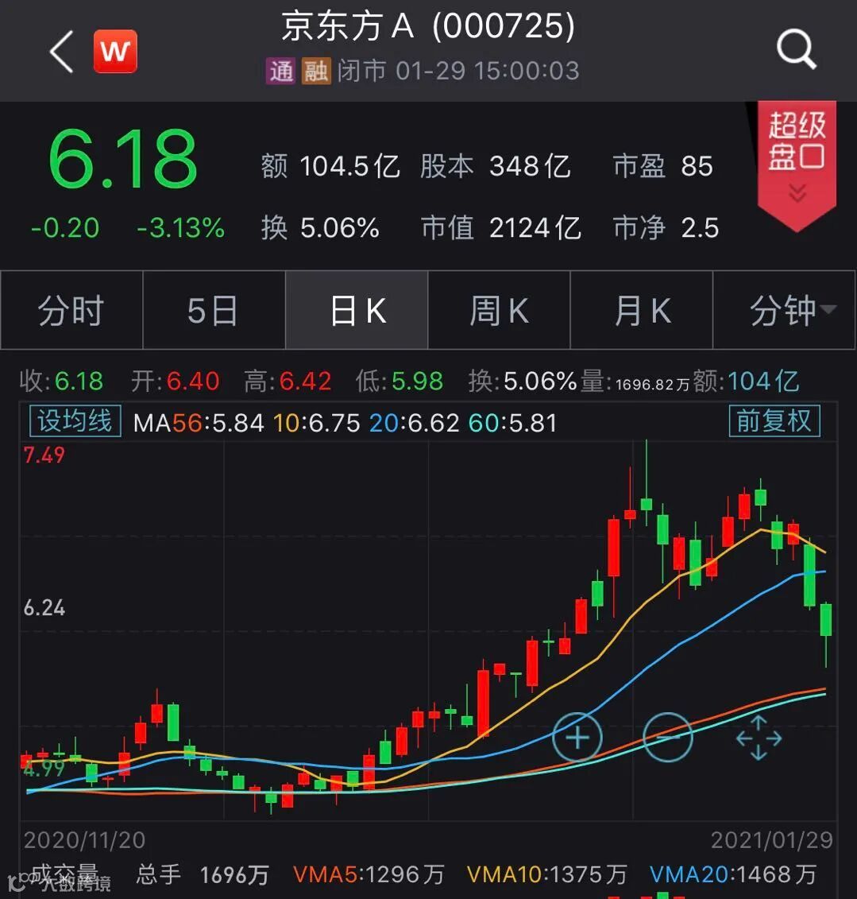Click the 2021/01/29 end date label
This screenshot has height=899, width=857.
click(x=772, y=840)
